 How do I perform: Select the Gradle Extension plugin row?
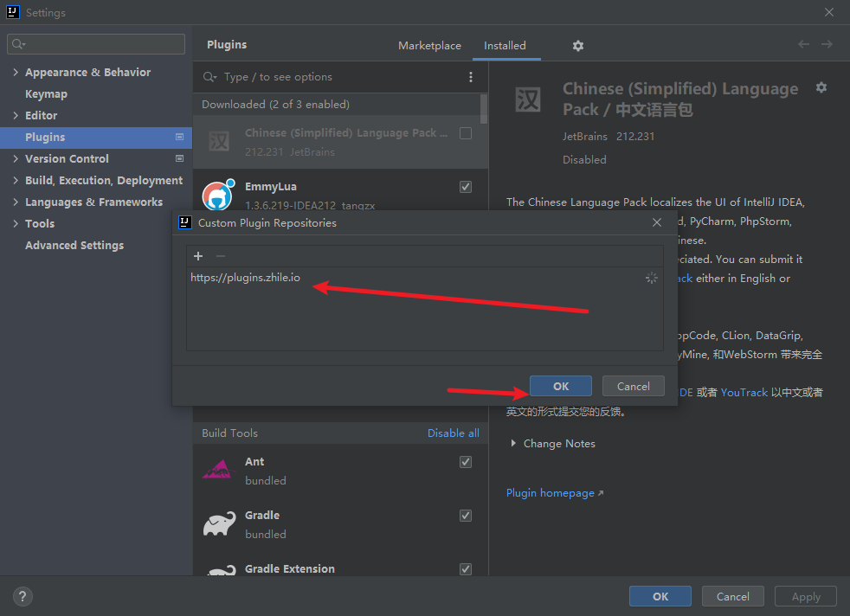tap(340, 568)
